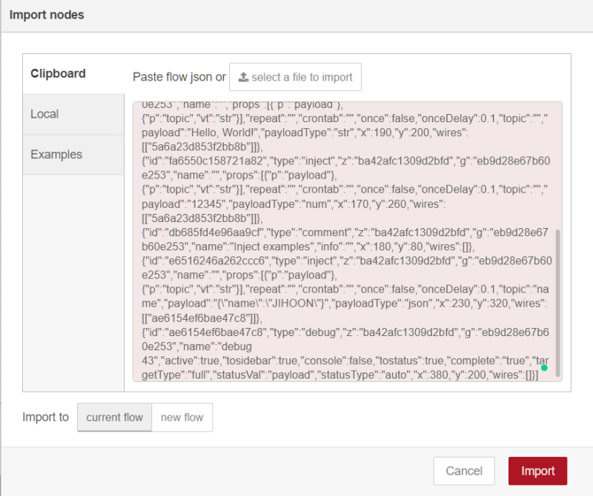Confirm with the red Import button

coord(537,471)
